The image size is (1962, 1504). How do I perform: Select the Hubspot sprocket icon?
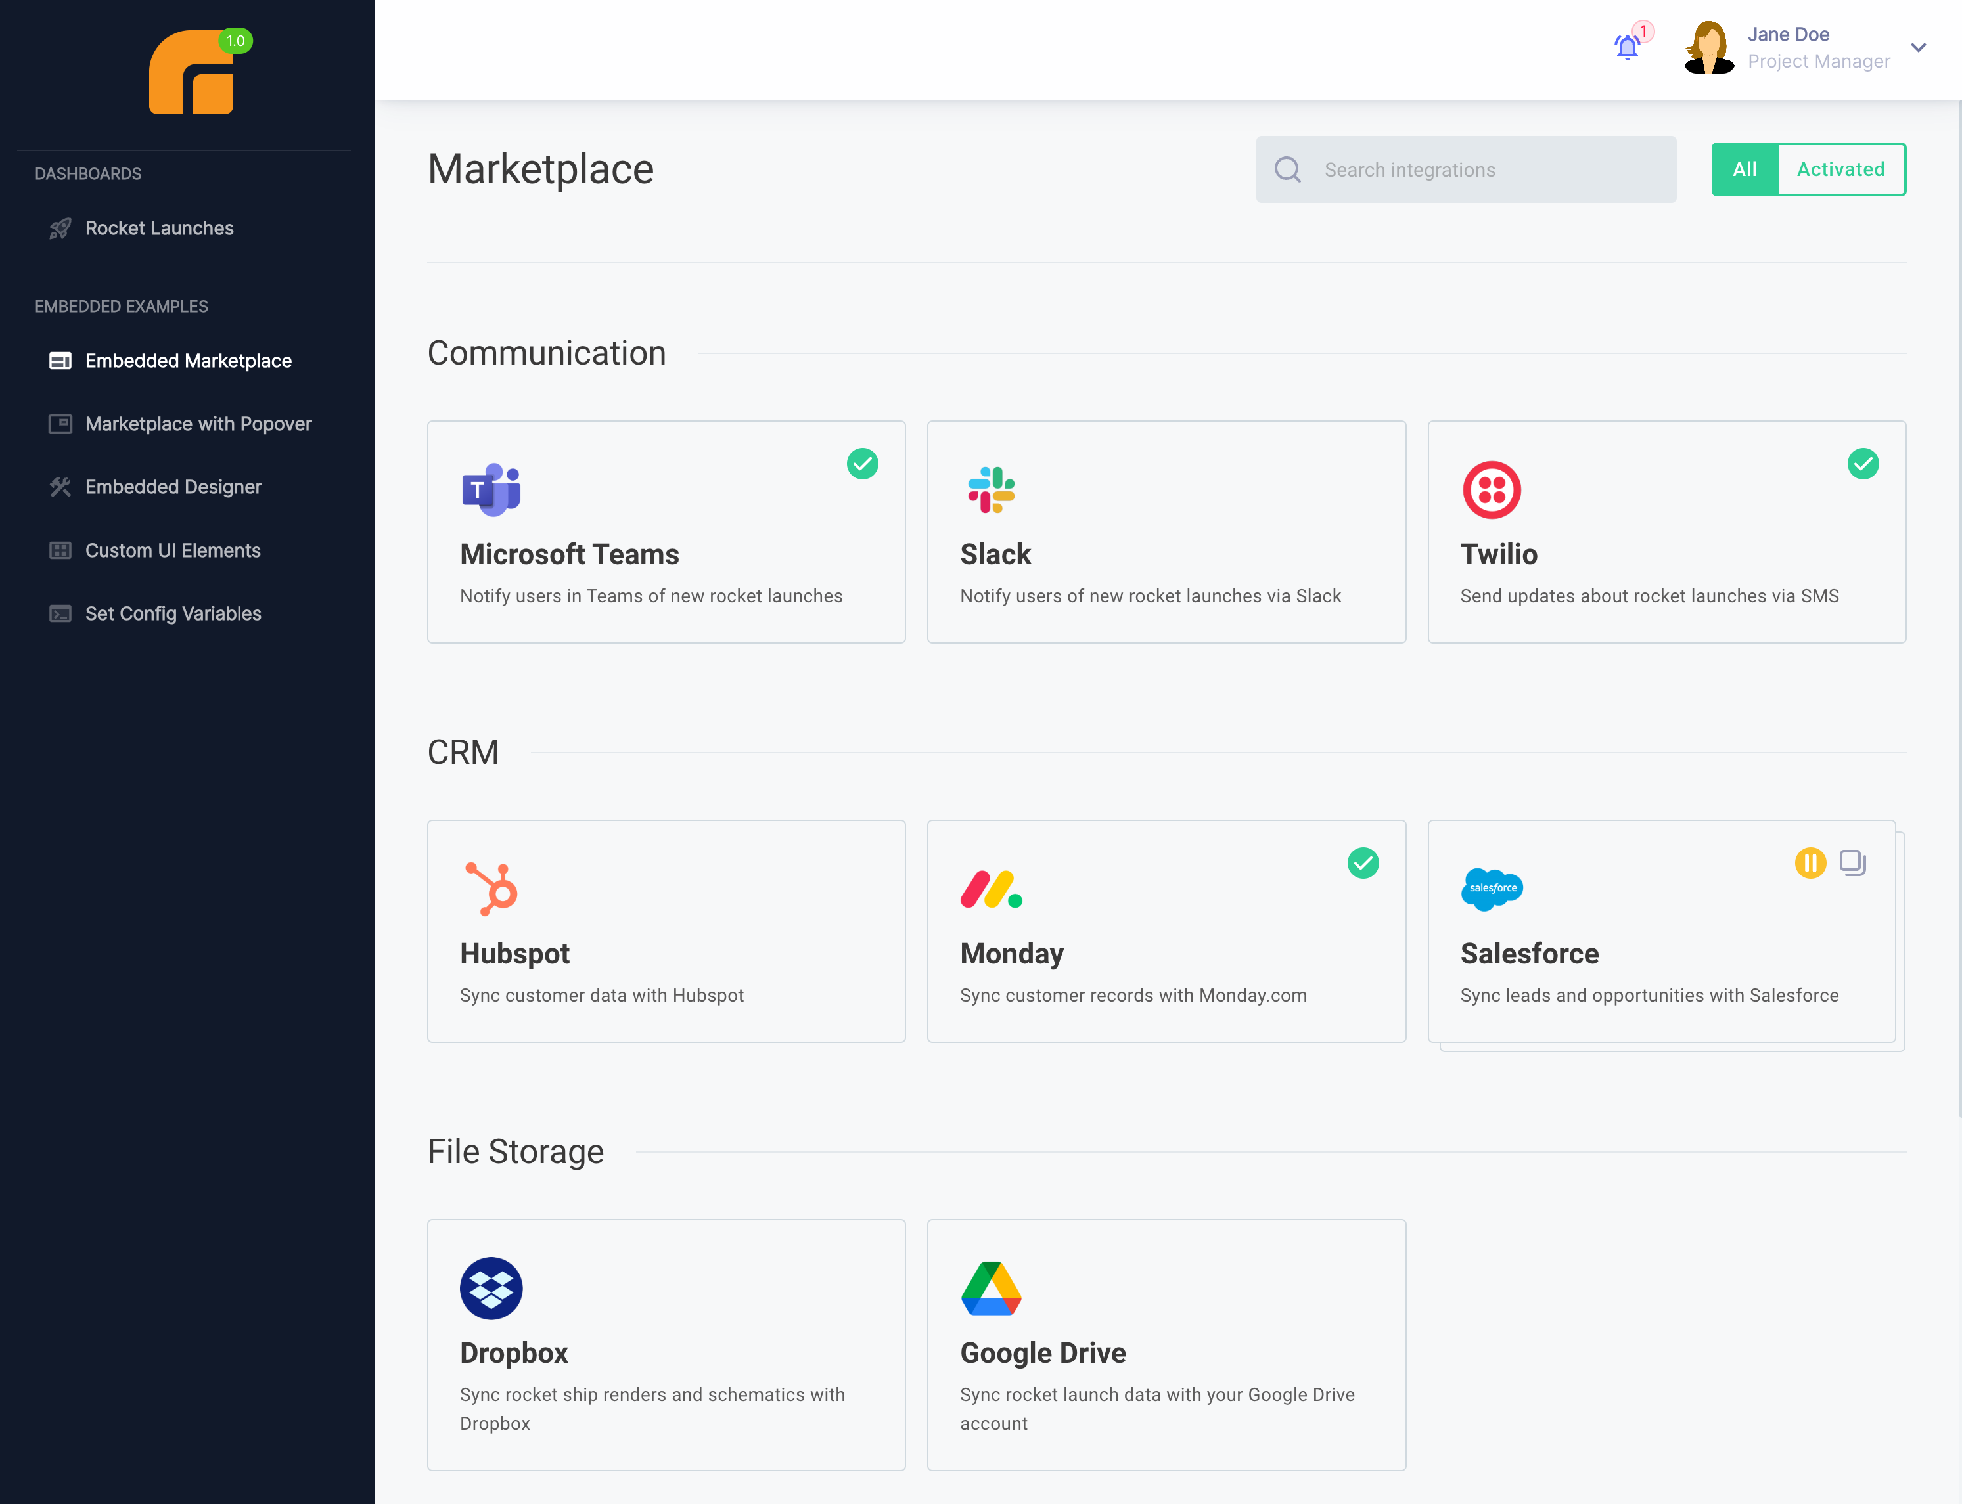pyautogui.click(x=491, y=888)
